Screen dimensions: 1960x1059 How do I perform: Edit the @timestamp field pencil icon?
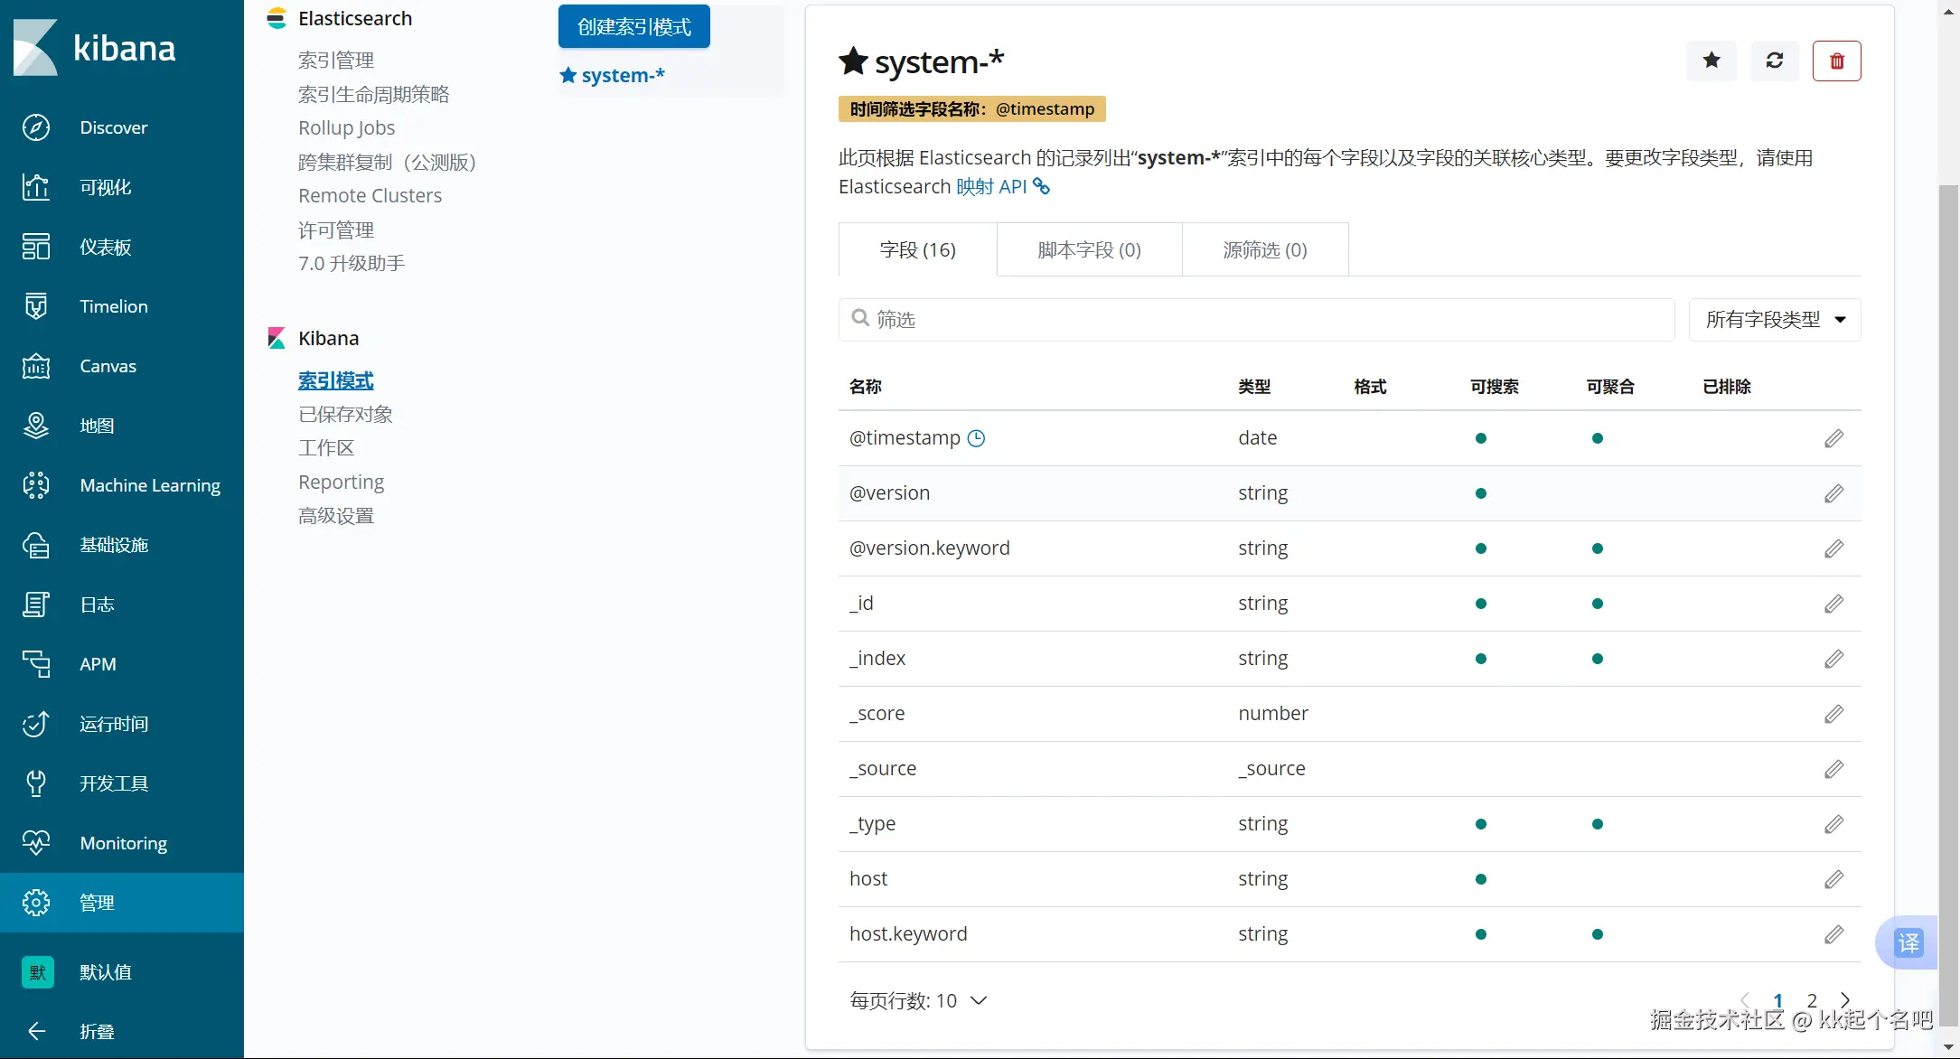[x=1833, y=438]
